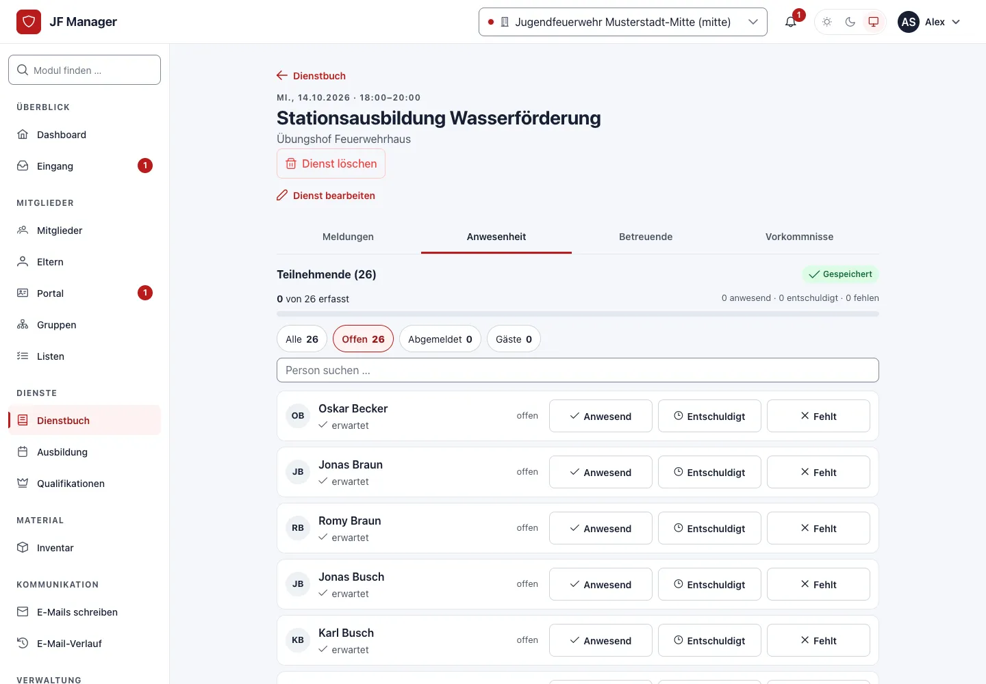This screenshot has width=986, height=684.
Task: Click Dienst bearbeiten link
Action: click(x=326, y=196)
